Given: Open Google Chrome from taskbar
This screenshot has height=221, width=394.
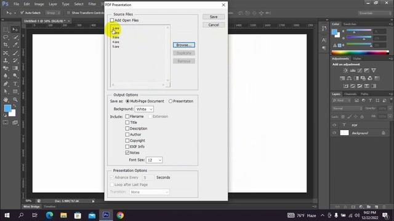Looking at the screenshot, I should click(x=120, y=215).
